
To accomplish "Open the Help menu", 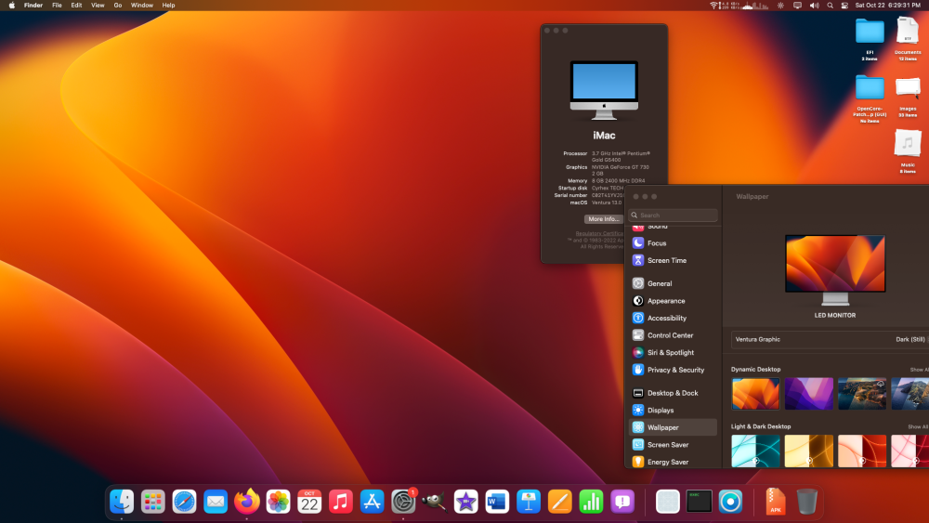I will (x=168, y=6).
